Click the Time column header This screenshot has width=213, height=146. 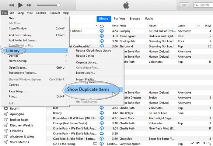115,26
